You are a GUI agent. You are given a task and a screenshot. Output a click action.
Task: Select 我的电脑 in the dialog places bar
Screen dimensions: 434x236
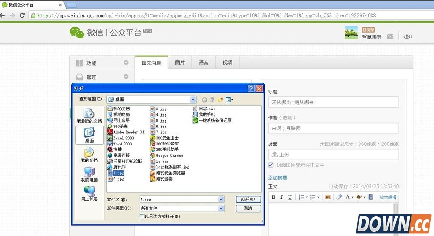coord(89,174)
